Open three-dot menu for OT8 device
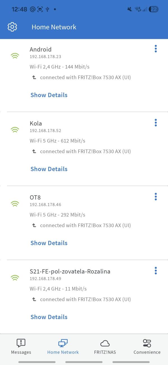168x365 pixels. (x=156, y=197)
